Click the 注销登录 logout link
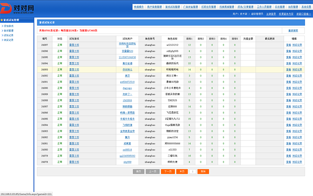The height and width of the screenshot is (196, 313). coord(271,14)
